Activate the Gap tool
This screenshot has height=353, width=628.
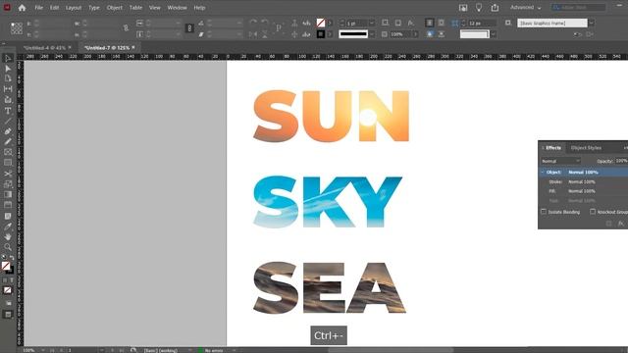point(8,89)
